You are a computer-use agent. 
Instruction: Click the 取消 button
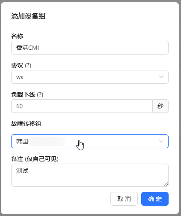coord(124,199)
